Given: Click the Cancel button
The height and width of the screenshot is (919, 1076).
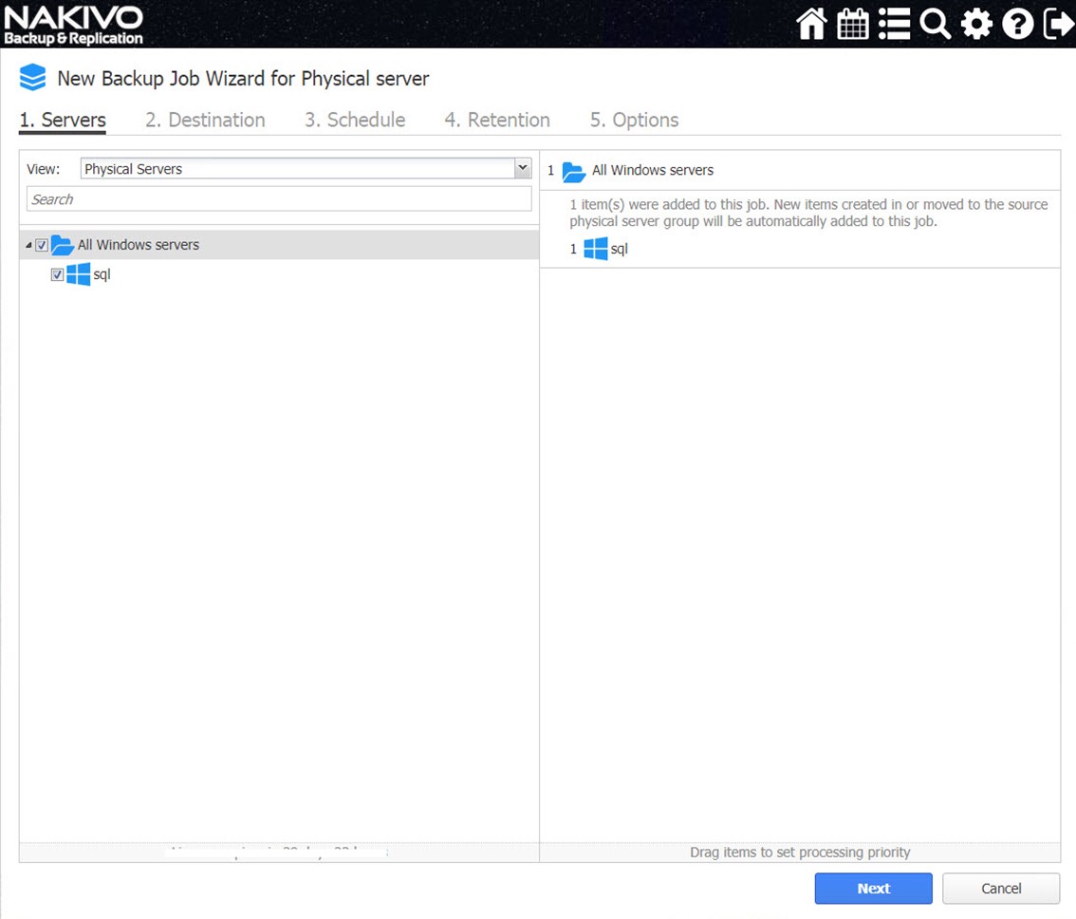Looking at the screenshot, I should [1001, 888].
